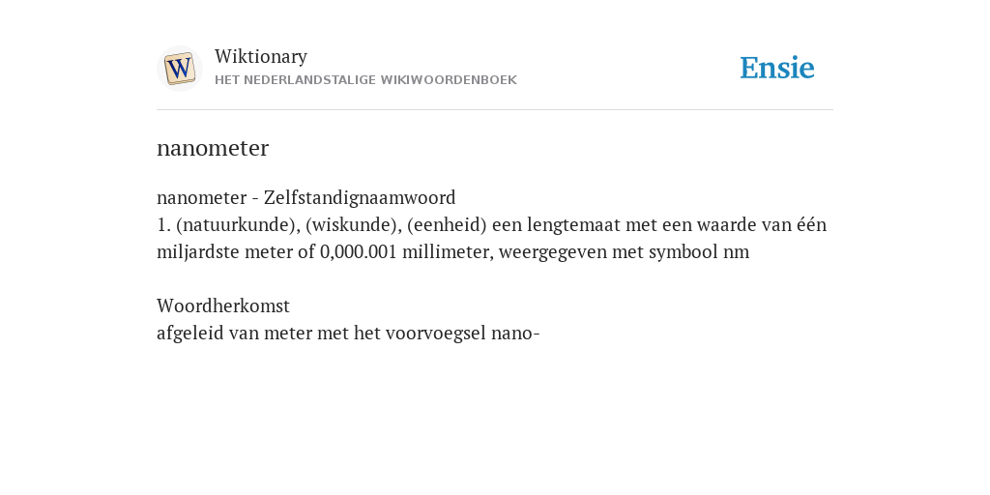Click the nanometer heading title

[213, 148]
